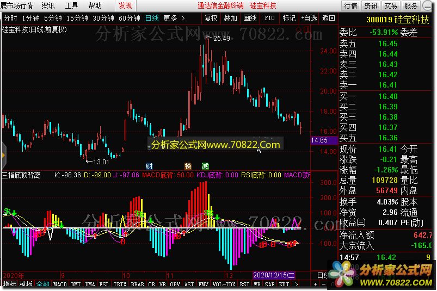Viewport: 437px width, 291px height.
Task: Click the 硅宝科技(日线.前复权) chart title
Action: tap(35, 29)
